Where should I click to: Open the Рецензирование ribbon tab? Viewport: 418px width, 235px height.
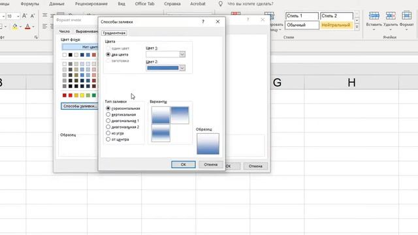click(91, 4)
